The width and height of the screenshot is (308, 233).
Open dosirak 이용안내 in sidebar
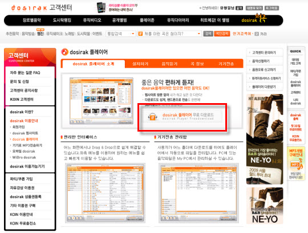click(24, 121)
